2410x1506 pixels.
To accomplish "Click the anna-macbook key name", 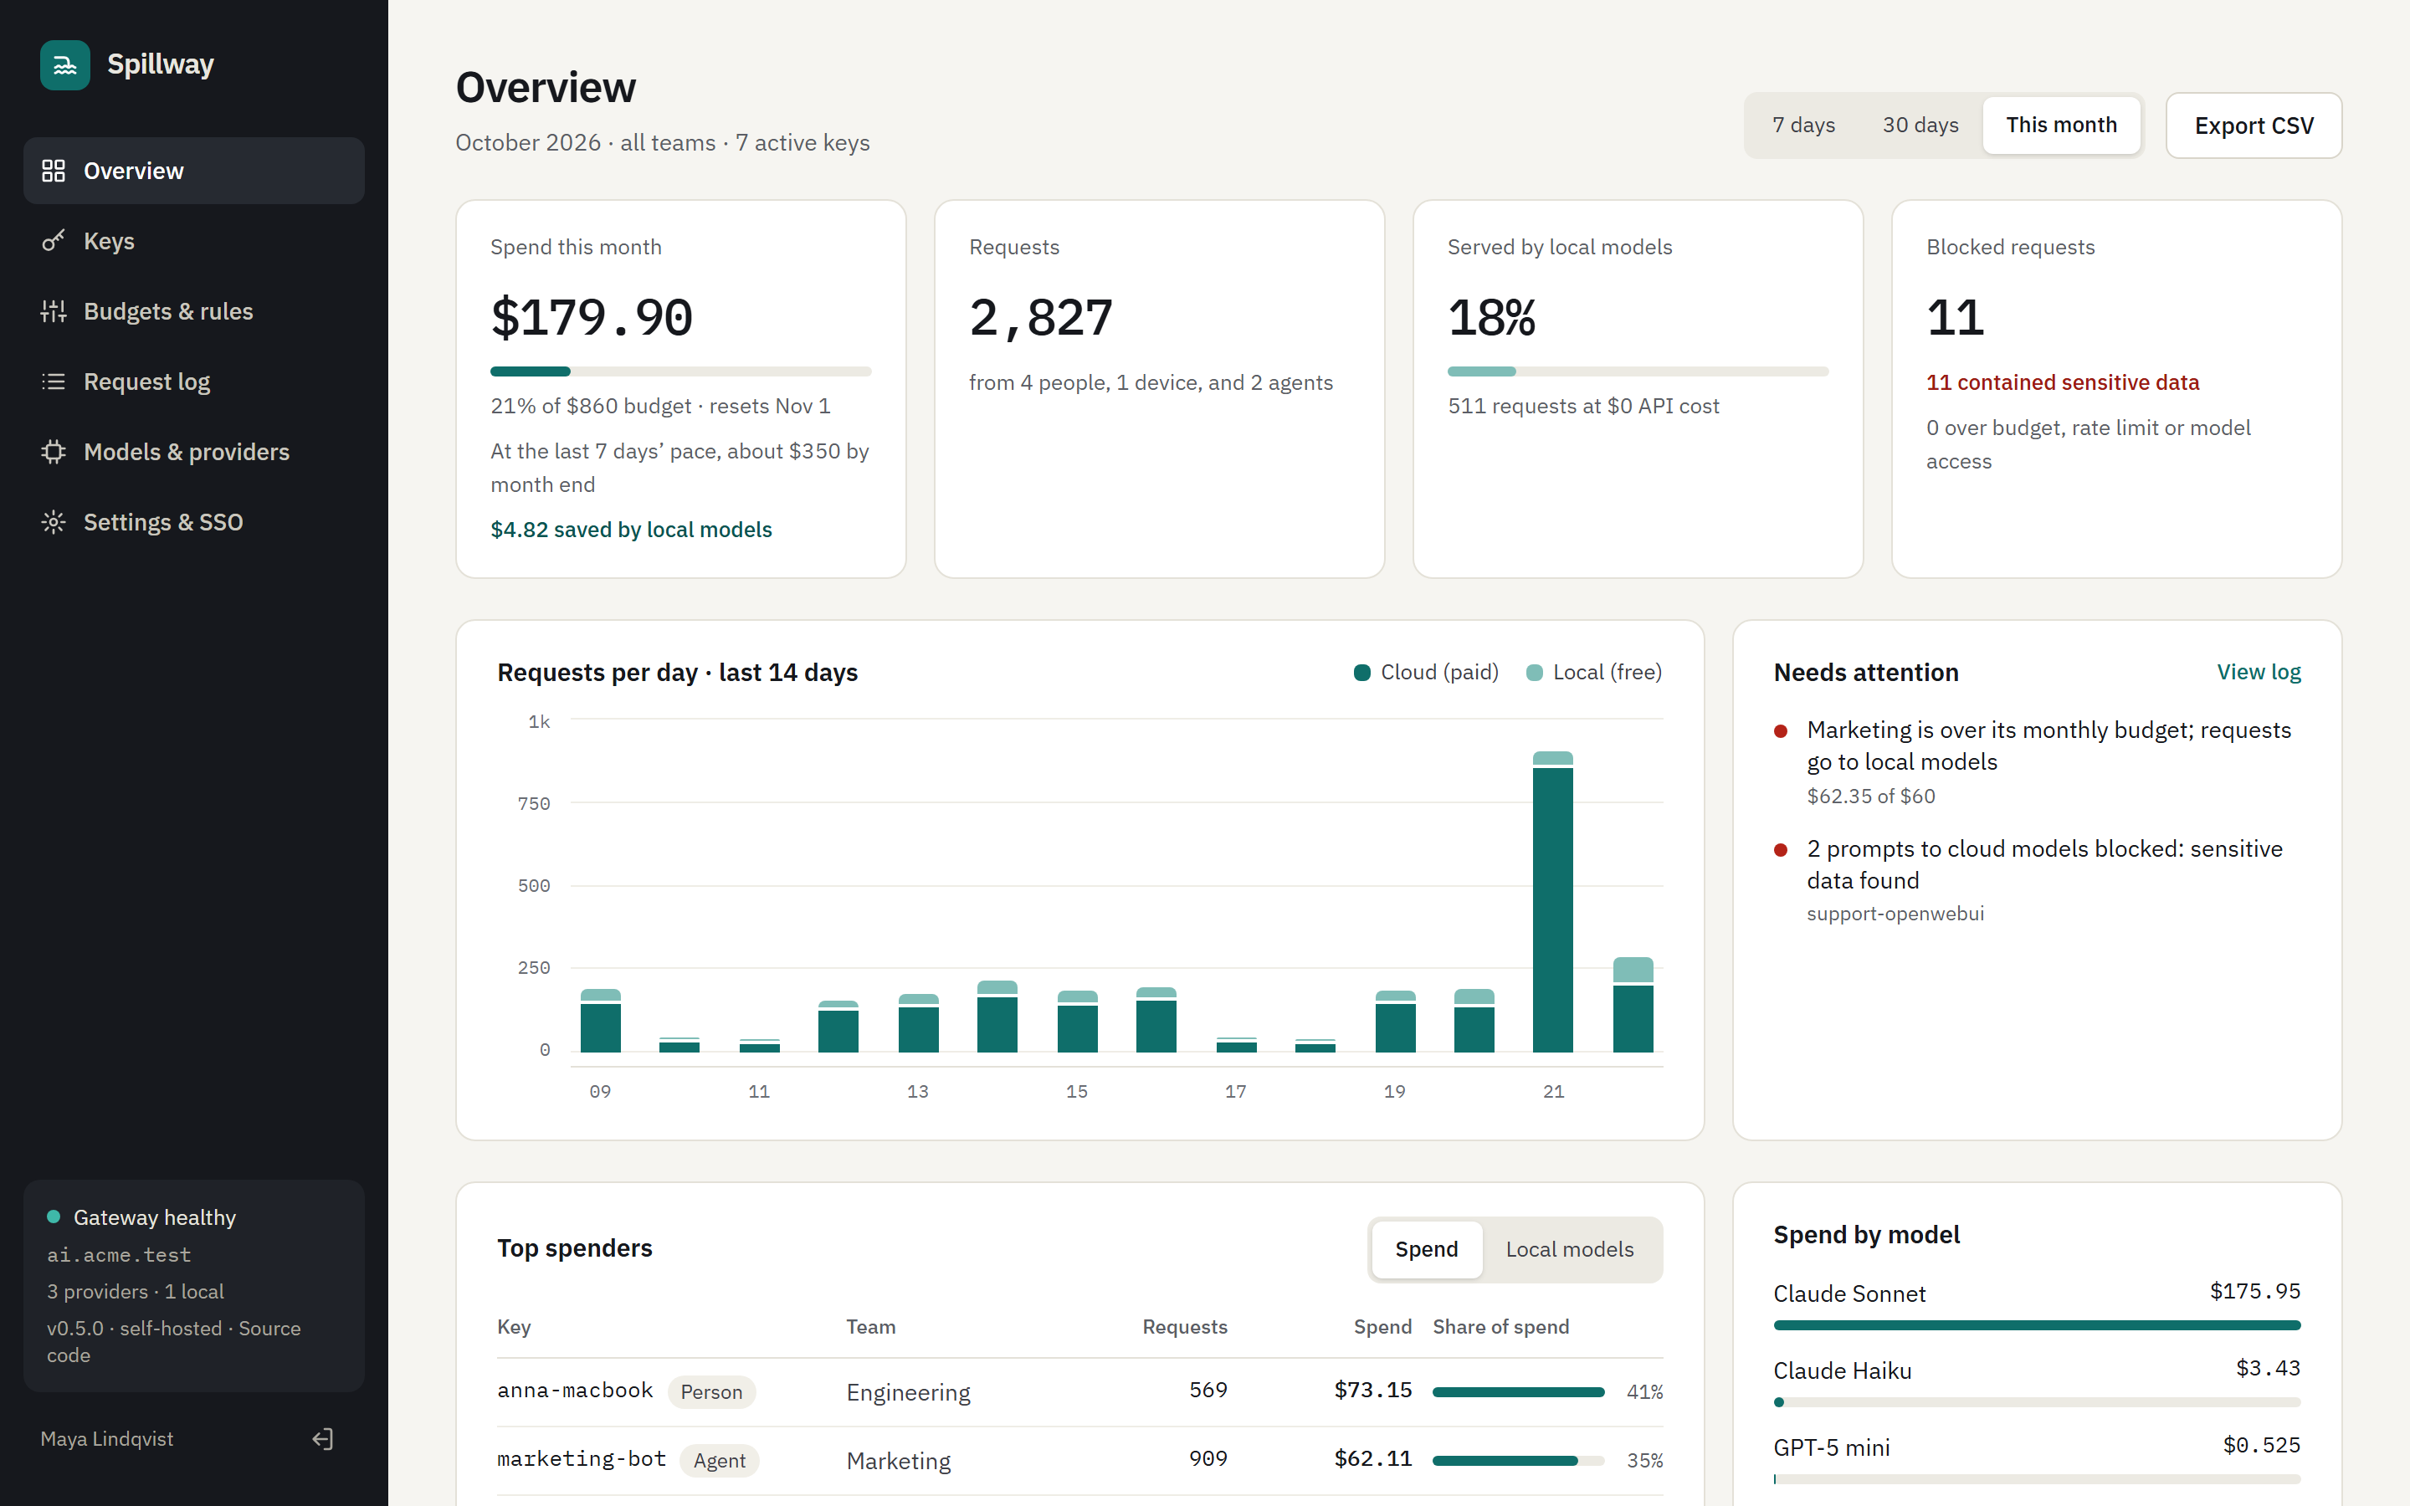I will 575,1391.
